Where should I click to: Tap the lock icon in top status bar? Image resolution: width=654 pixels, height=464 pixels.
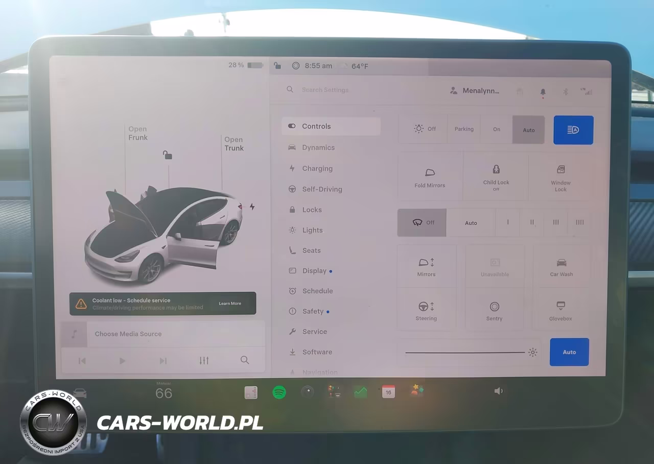pos(277,65)
